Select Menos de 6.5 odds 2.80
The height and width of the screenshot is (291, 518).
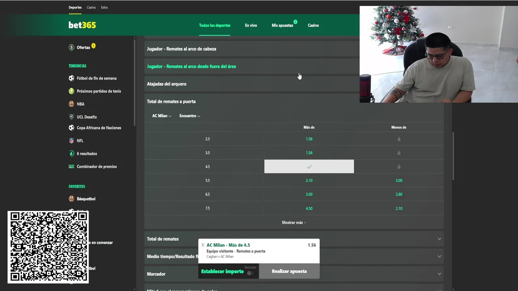point(399,194)
